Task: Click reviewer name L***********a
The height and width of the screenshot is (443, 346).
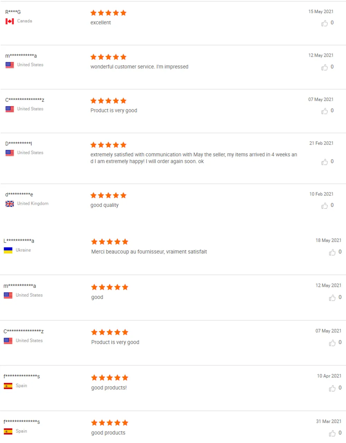Action: (x=19, y=241)
